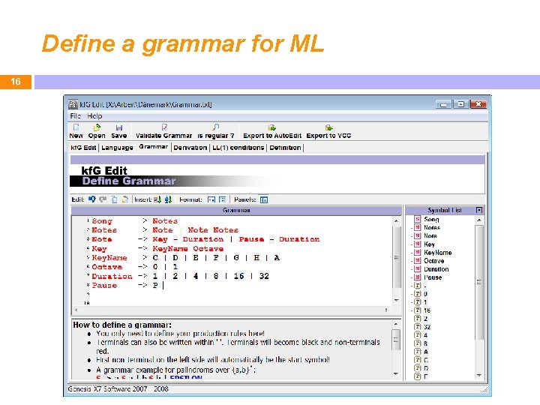Select Note in the Symbol List

coord(430,236)
